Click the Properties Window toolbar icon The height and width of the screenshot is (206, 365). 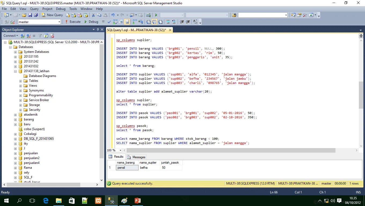coord(299,15)
